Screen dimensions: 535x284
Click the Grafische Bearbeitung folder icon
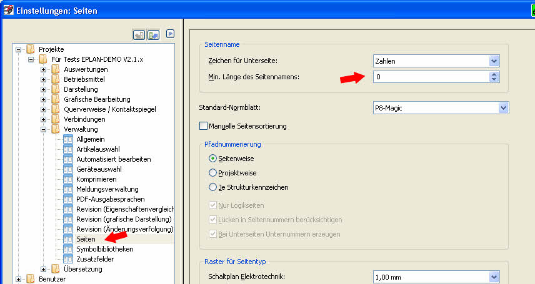tap(56, 99)
